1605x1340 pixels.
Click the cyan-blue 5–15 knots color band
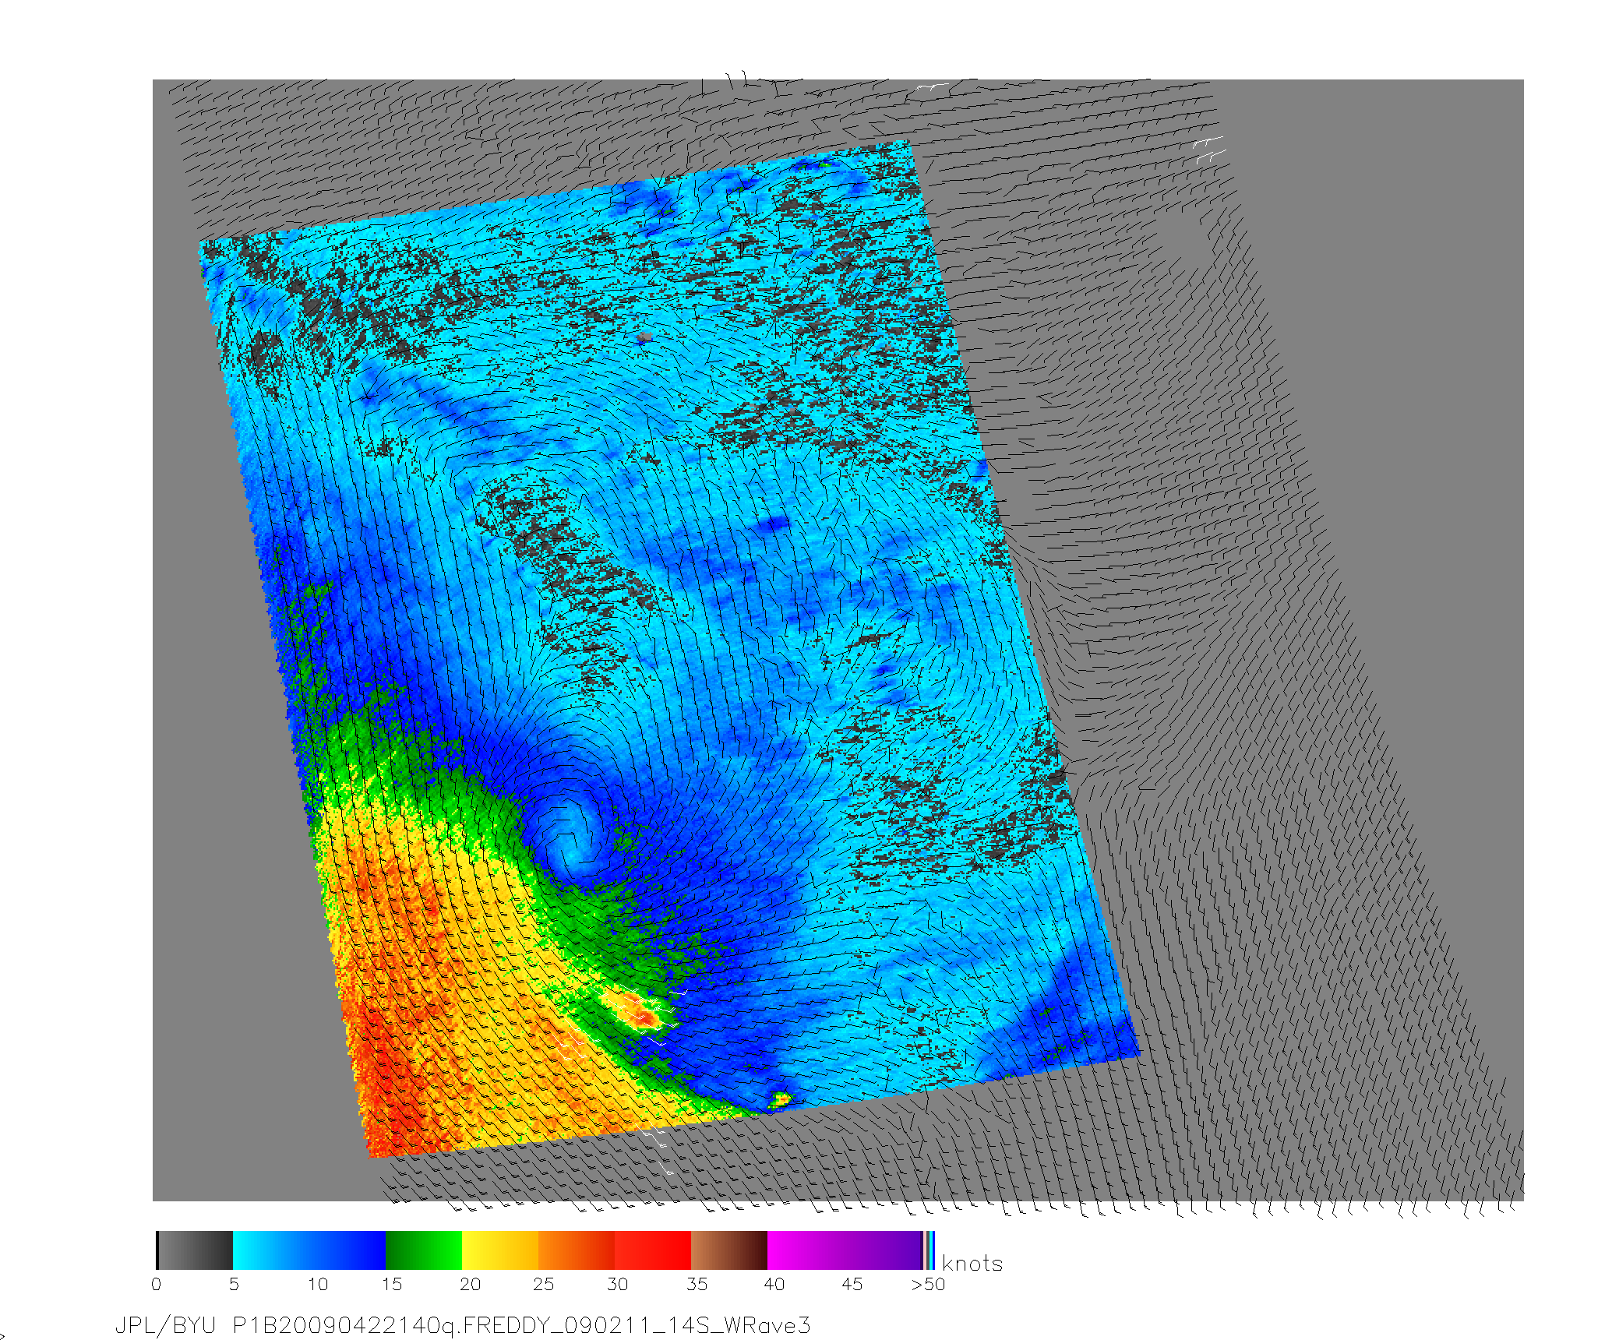(309, 1250)
